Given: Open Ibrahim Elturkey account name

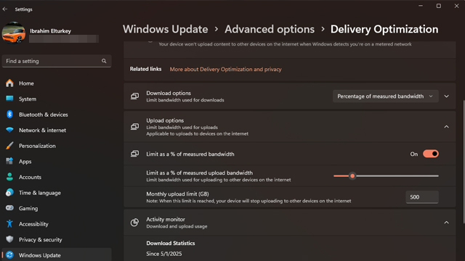Looking at the screenshot, I should coord(50,30).
